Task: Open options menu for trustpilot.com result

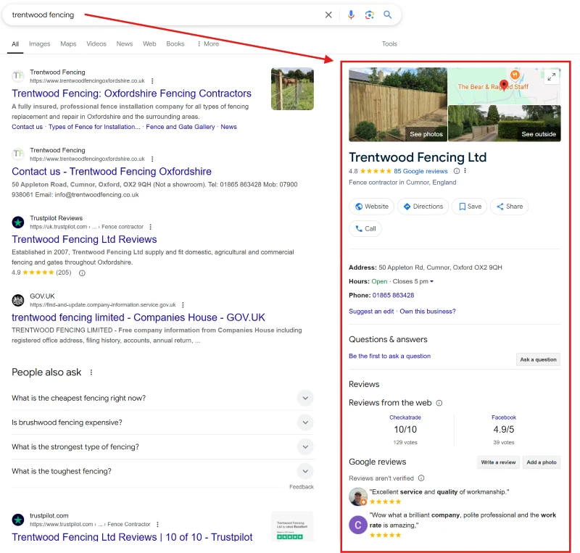Action: pos(157,525)
